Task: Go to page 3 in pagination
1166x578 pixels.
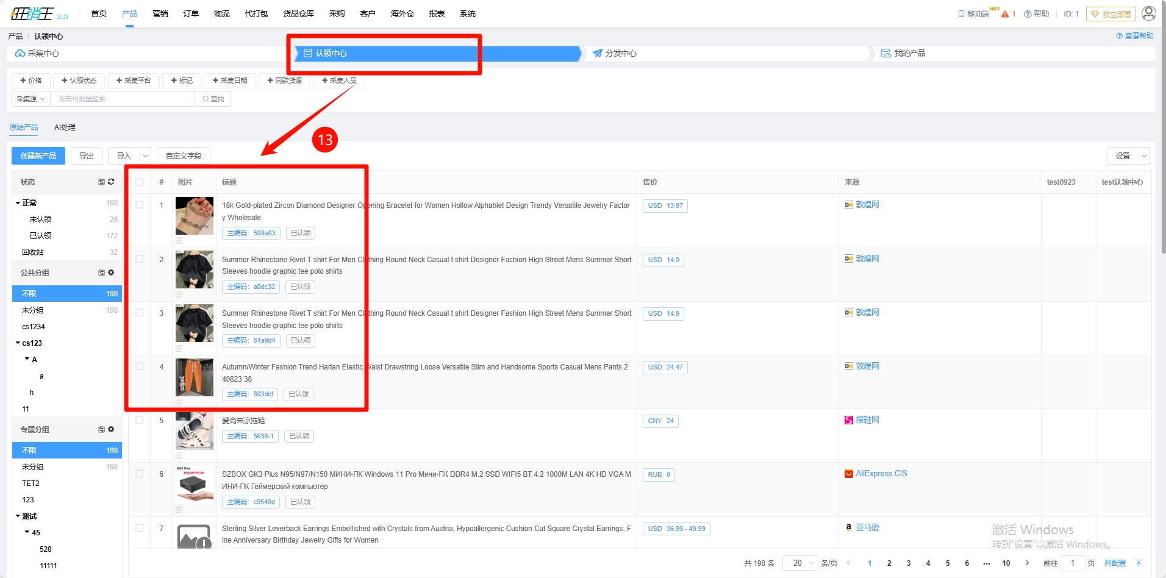Action: point(909,563)
